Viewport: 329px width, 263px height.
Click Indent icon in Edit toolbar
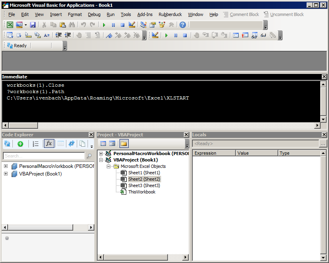[x=58, y=35]
